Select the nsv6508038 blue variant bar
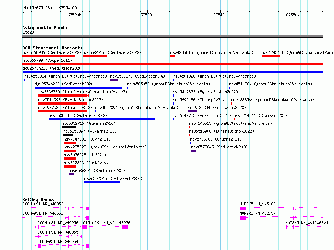This screenshot has height=250, width=334. [102, 119]
